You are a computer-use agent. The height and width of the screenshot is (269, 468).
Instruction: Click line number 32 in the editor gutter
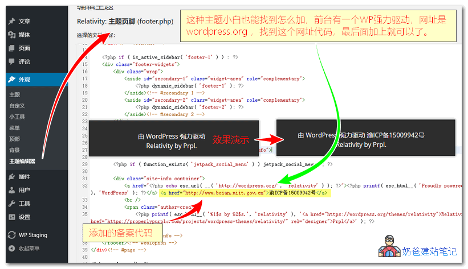pos(85,185)
